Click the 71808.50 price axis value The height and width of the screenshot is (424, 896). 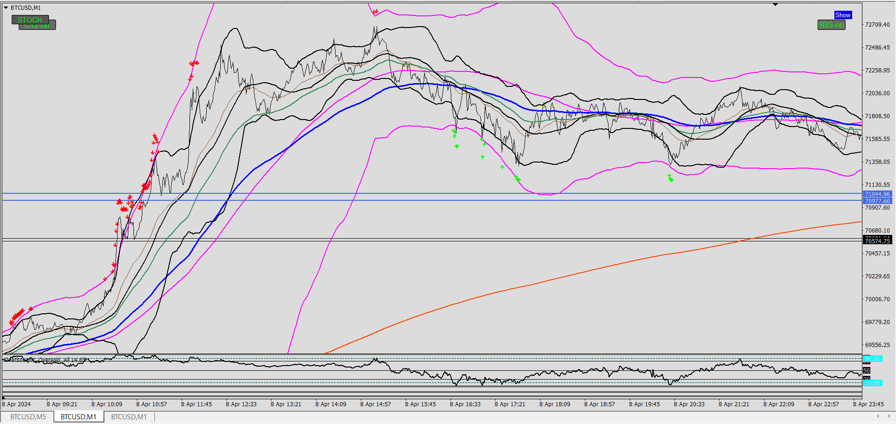coord(877,116)
